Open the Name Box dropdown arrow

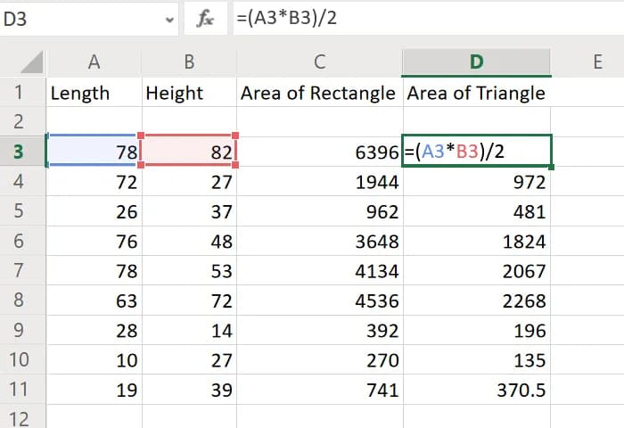[169, 19]
